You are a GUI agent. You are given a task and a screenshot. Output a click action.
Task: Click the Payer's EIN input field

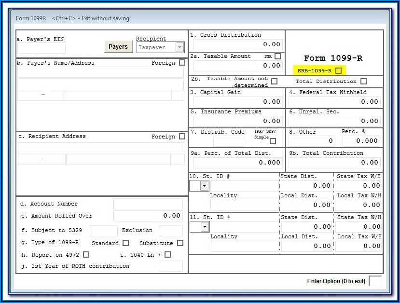click(41, 48)
